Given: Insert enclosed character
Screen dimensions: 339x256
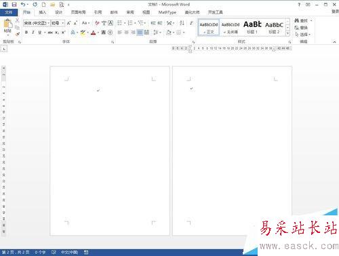Looking at the screenshot, I should tap(110, 33).
